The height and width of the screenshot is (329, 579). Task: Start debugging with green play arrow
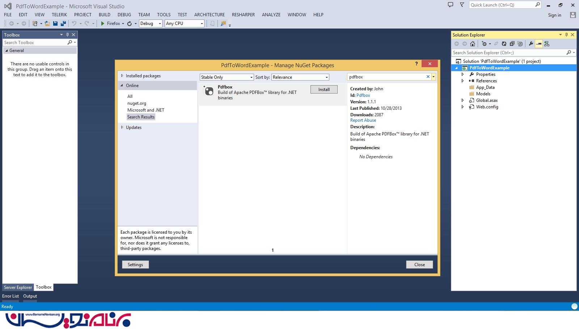coord(103,23)
